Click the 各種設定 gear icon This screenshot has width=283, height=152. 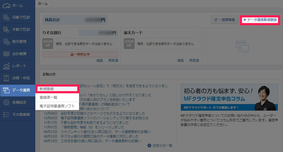tap(6, 102)
